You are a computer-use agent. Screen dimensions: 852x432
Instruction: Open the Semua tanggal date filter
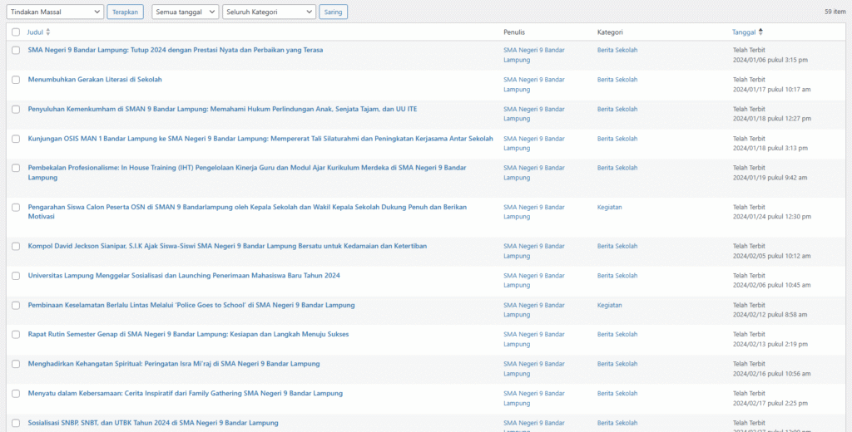(186, 12)
